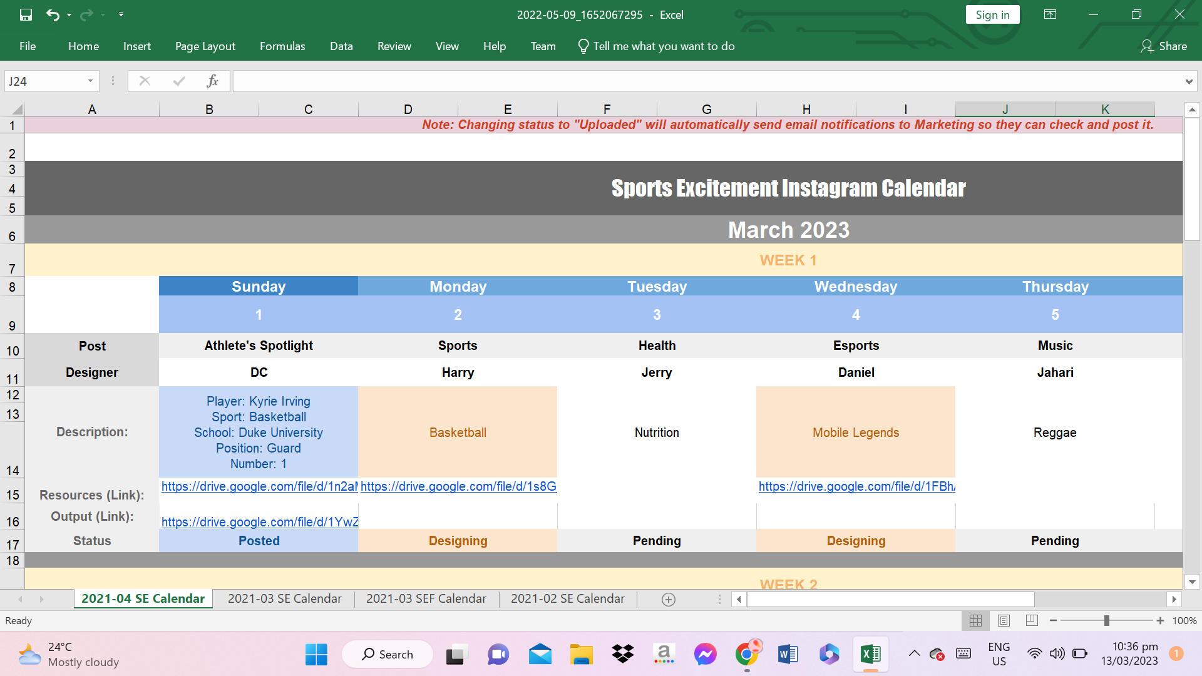The width and height of the screenshot is (1202, 676).
Task: Switch to the Home ribbon tab
Action: pos(83,46)
